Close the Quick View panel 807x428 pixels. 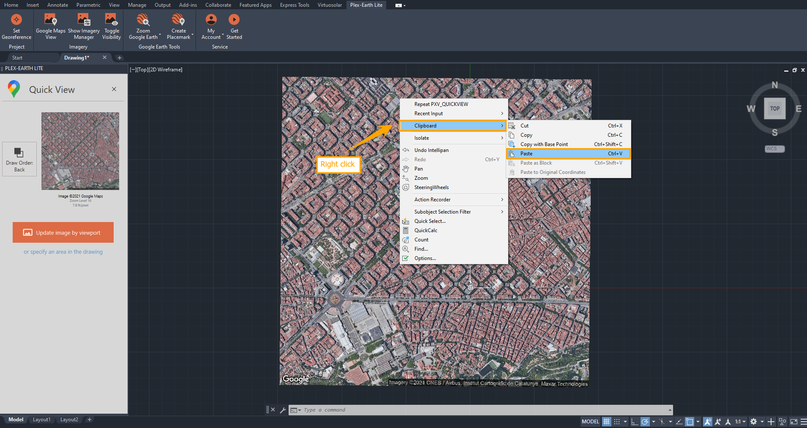pyautogui.click(x=114, y=89)
